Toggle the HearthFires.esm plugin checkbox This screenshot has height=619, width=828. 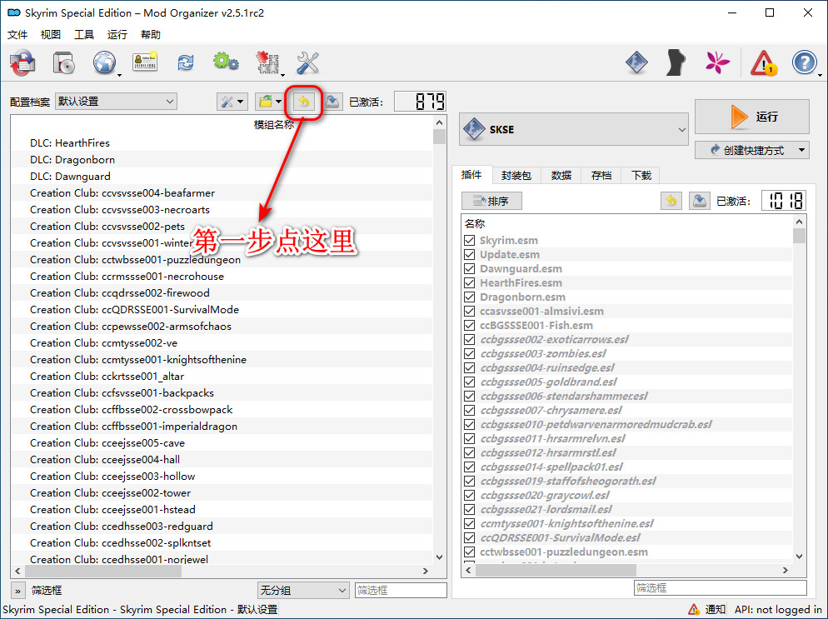pos(470,283)
